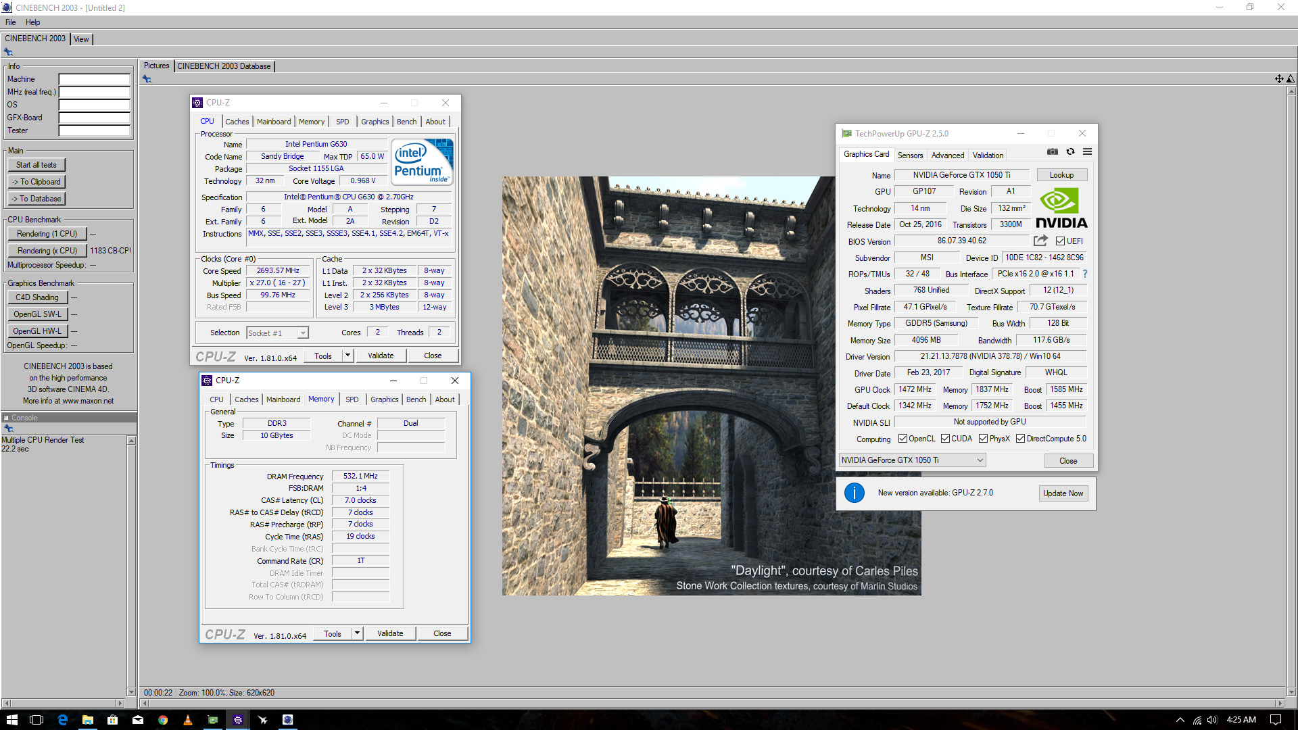Refresh GPU-Z data with refresh icon

(x=1070, y=151)
